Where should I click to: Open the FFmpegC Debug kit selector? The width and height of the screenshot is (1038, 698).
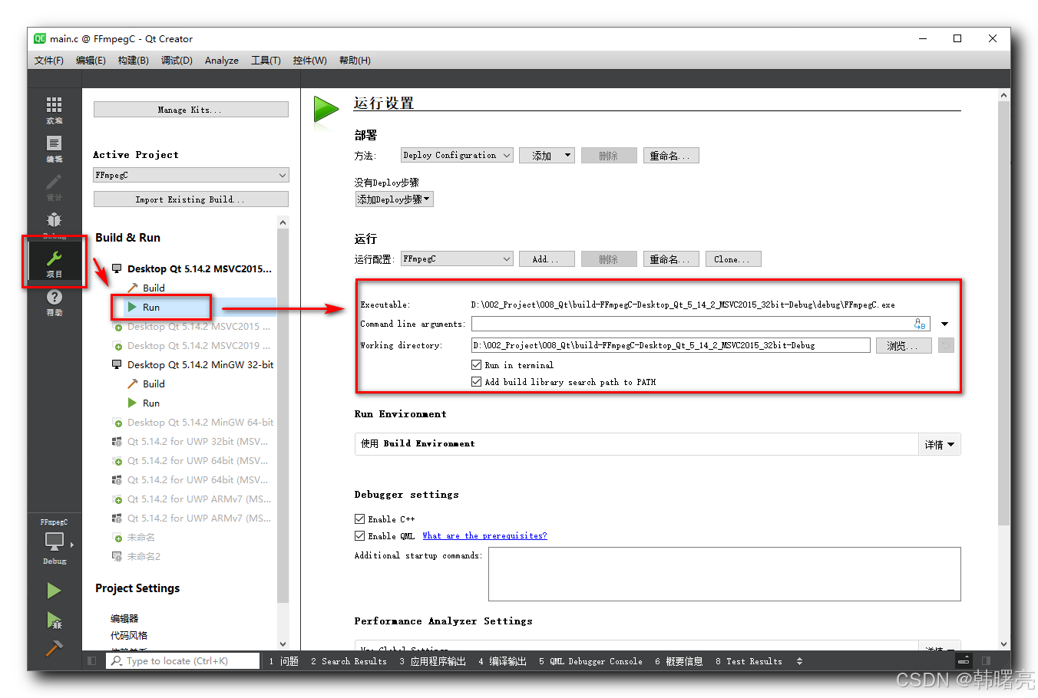click(x=55, y=542)
